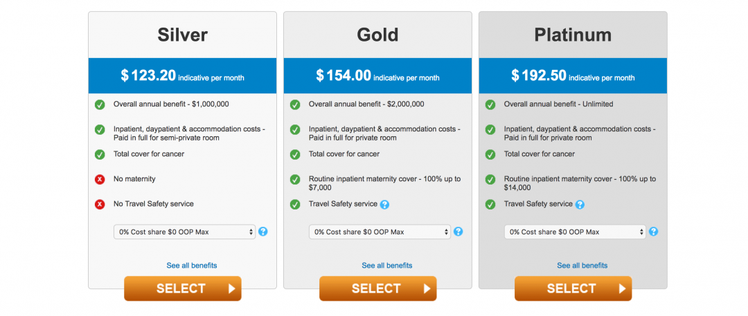The height and width of the screenshot is (316, 748).
Task: Click red X icon beside No Travel Safety service
Action: pos(100,205)
